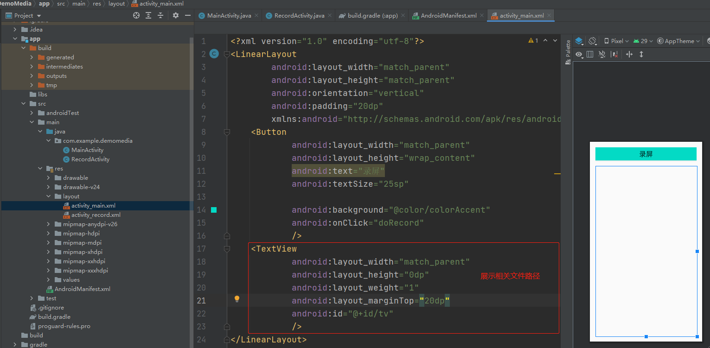Collapse the build folder under app
Screen dimensions: 710x348
pos(24,48)
